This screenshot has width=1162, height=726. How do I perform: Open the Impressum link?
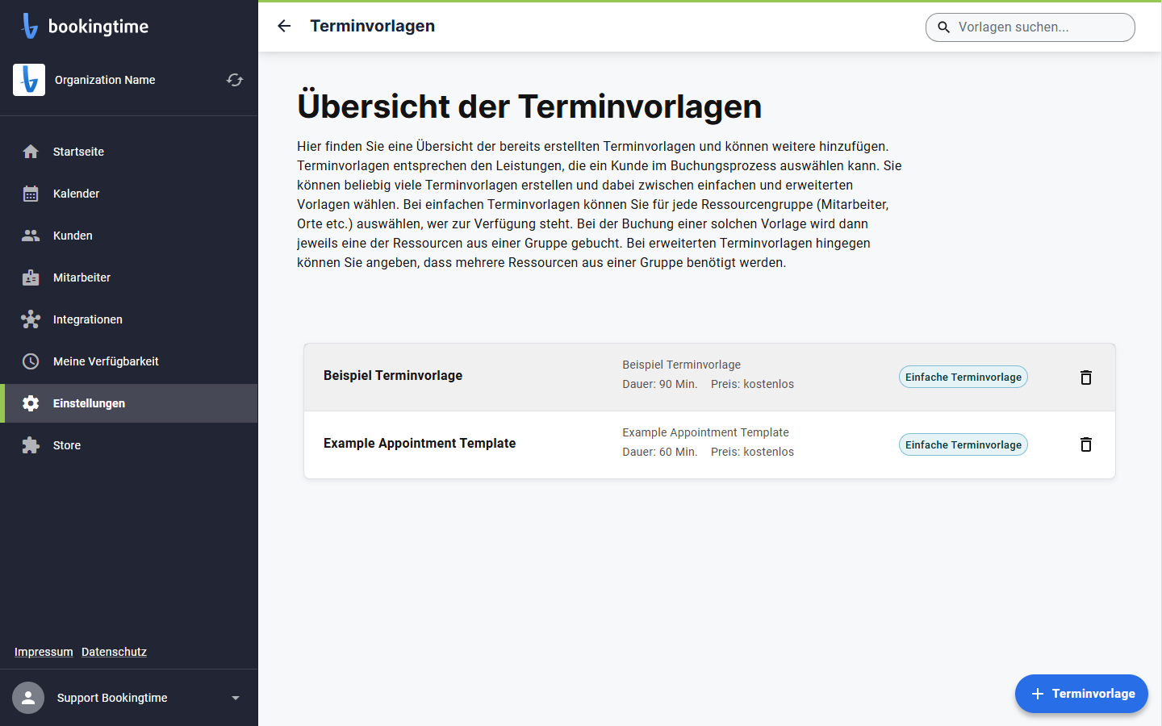[x=44, y=652]
